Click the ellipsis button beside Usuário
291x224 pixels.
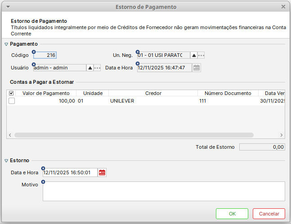click(x=97, y=68)
